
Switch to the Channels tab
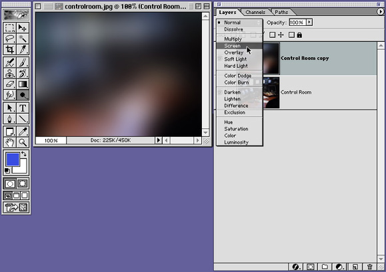coord(255,12)
